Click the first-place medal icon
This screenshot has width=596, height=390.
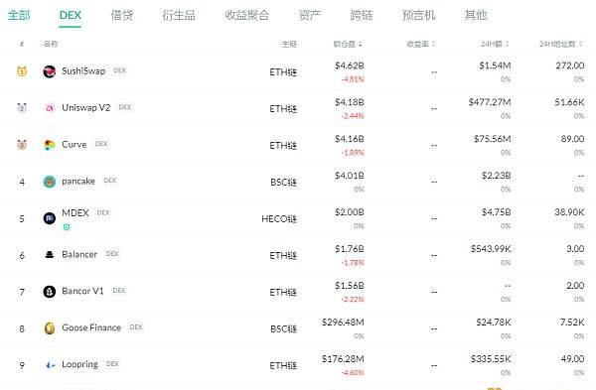point(22,71)
